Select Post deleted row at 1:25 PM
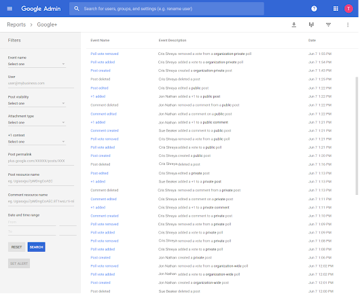Viewport: 360px width, 296px height. (x=222, y=79)
